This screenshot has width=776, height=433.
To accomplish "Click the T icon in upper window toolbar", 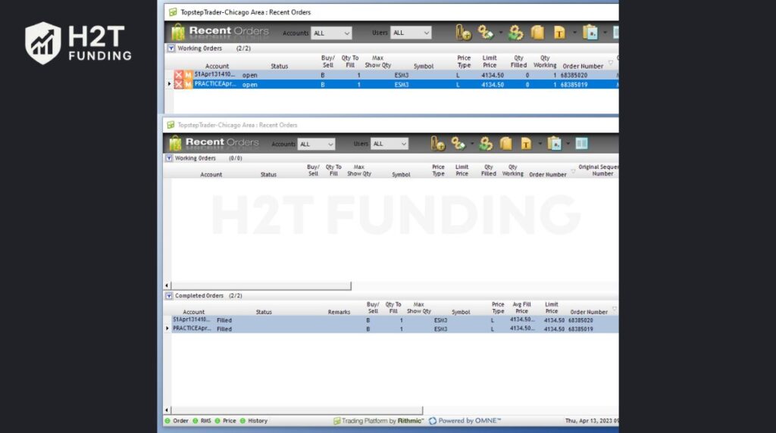I will click(x=559, y=33).
